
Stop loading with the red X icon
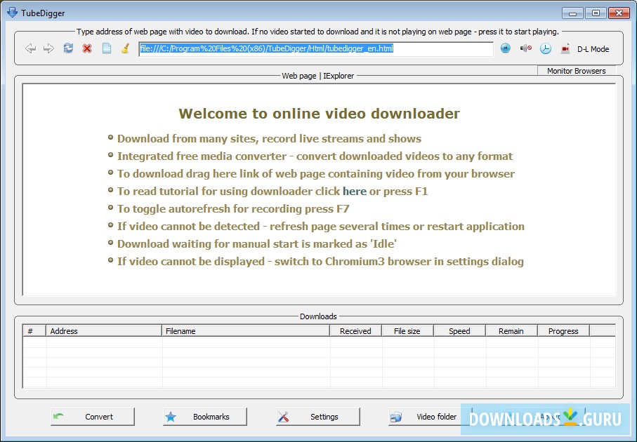pyautogui.click(x=87, y=48)
